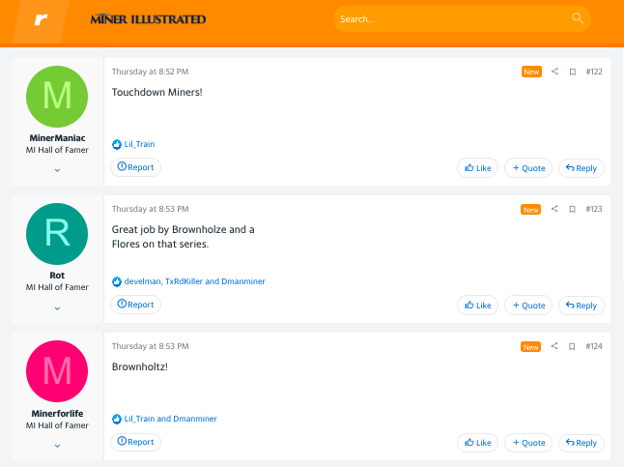
Task: Quote the 'Touchdown Miners!' post
Action: 528,168
